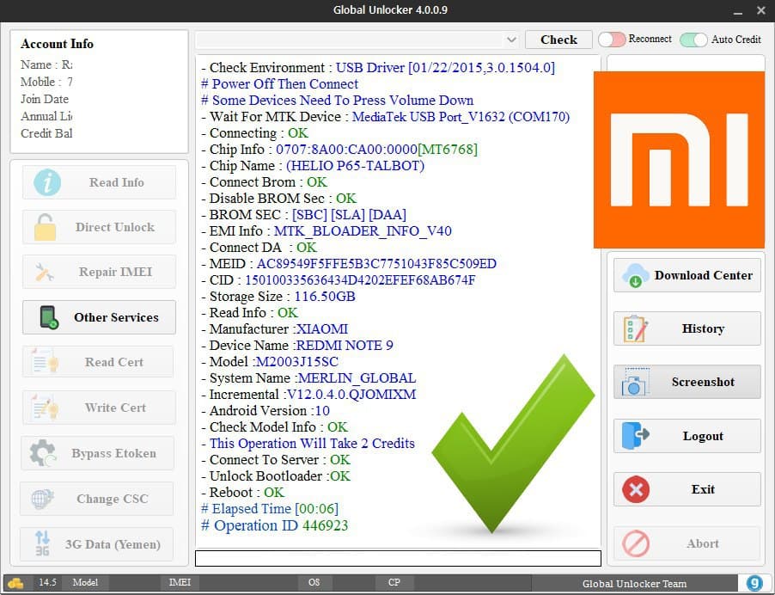Image resolution: width=775 pixels, height=595 pixels.
Task: Click the Bypass Etoken gear icon
Action: (43, 453)
